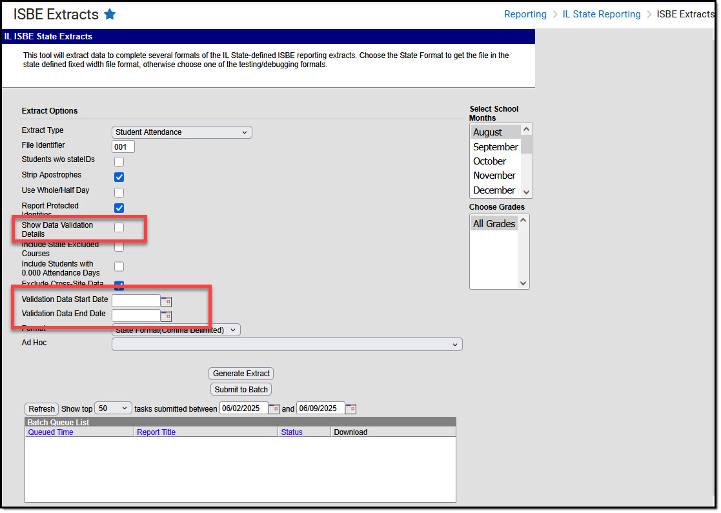
Task: Open the Extract Type dropdown
Action: tap(181, 132)
